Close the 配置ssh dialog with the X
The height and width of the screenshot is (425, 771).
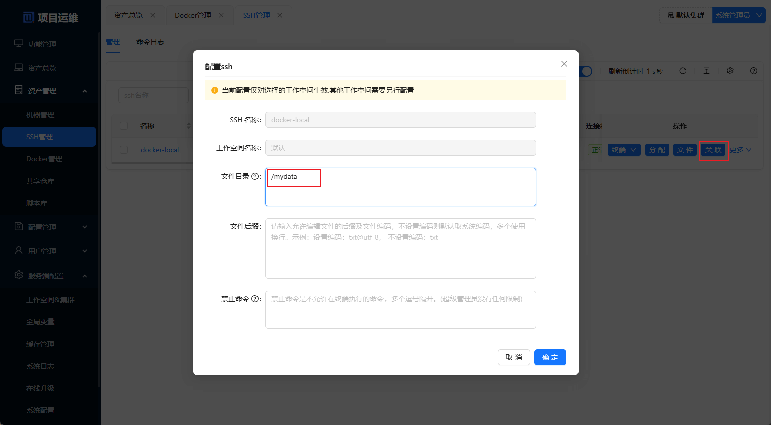pos(564,64)
